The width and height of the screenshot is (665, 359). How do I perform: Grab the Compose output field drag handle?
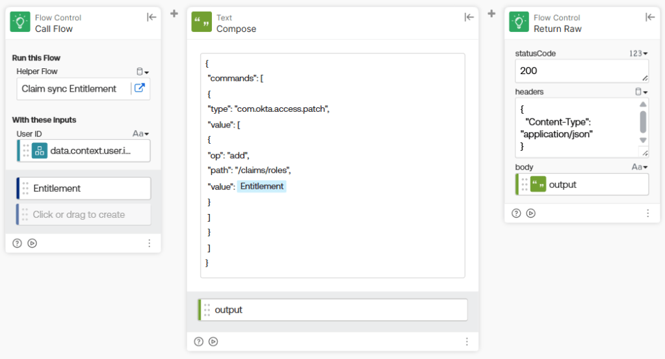pyautogui.click(x=207, y=310)
